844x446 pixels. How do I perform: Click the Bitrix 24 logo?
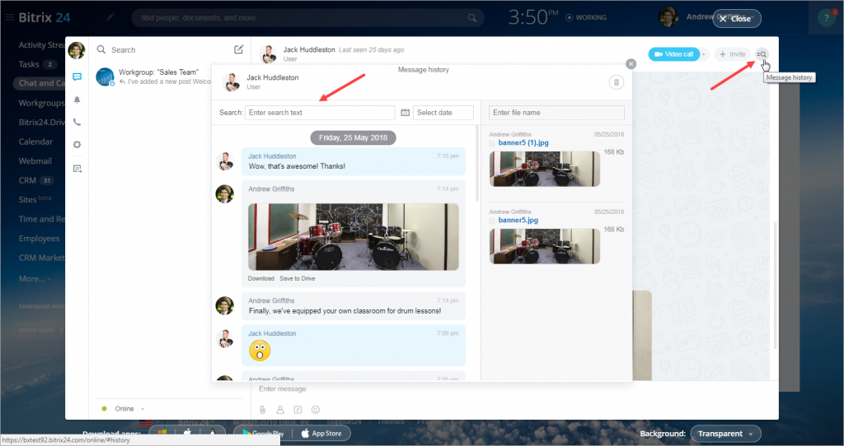coord(45,18)
